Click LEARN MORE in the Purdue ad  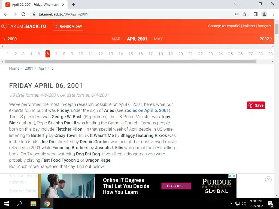(176, 186)
